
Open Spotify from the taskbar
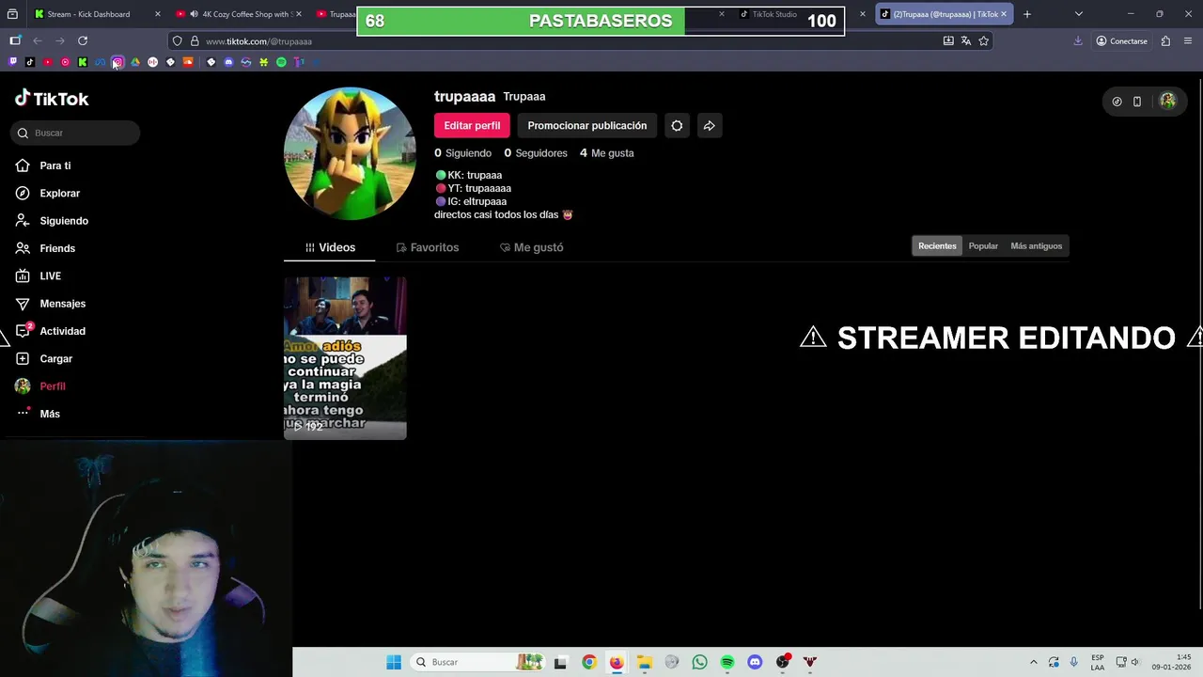pyautogui.click(x=727, y=662)
